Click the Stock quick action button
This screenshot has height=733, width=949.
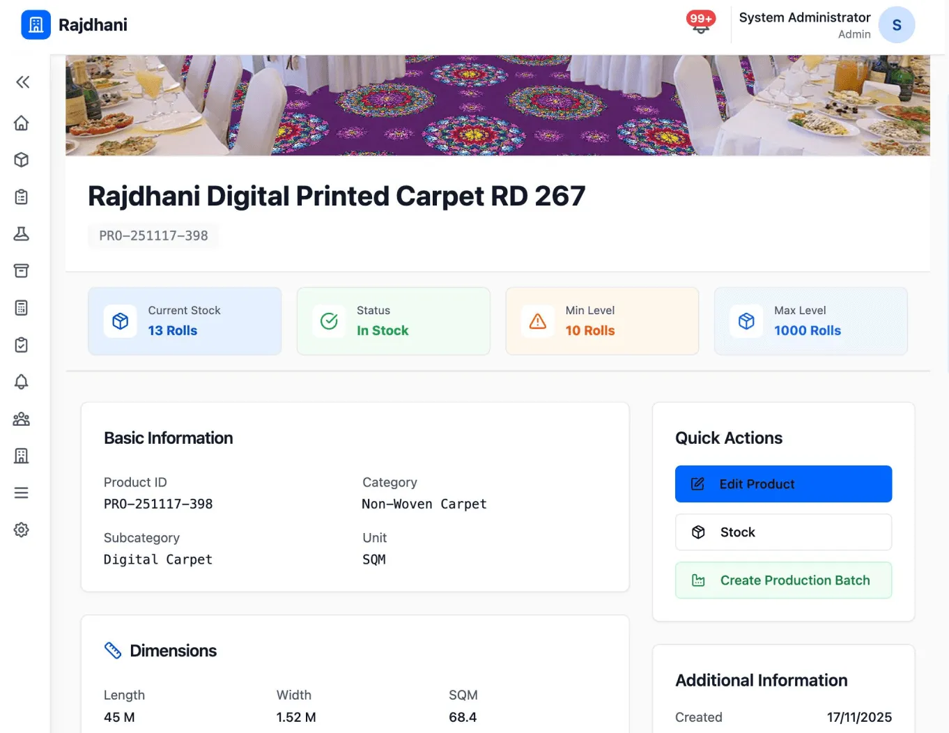(783, 532)
